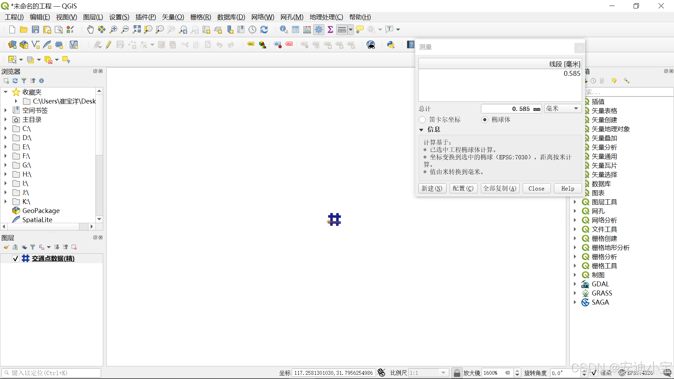The image size is (674, 379).
Task: Click the Toggle Editing pencil icon
Action: (x=108, y=45)
